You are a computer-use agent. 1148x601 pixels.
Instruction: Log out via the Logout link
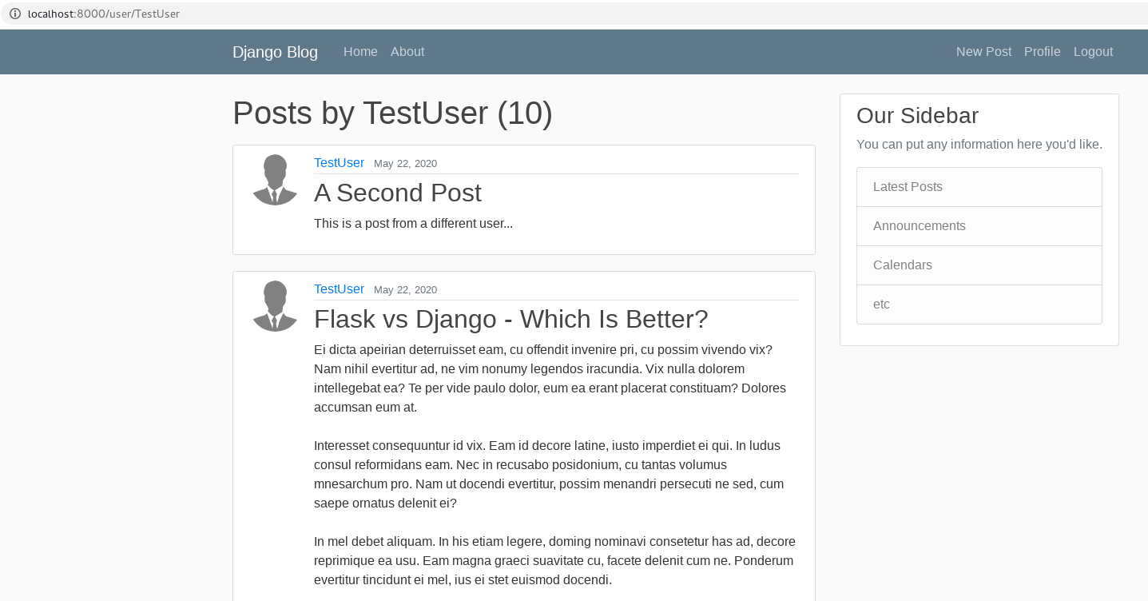click(1093, 52)
